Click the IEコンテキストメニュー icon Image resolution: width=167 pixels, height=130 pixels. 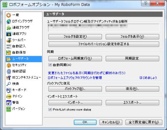tap(9, 78)
